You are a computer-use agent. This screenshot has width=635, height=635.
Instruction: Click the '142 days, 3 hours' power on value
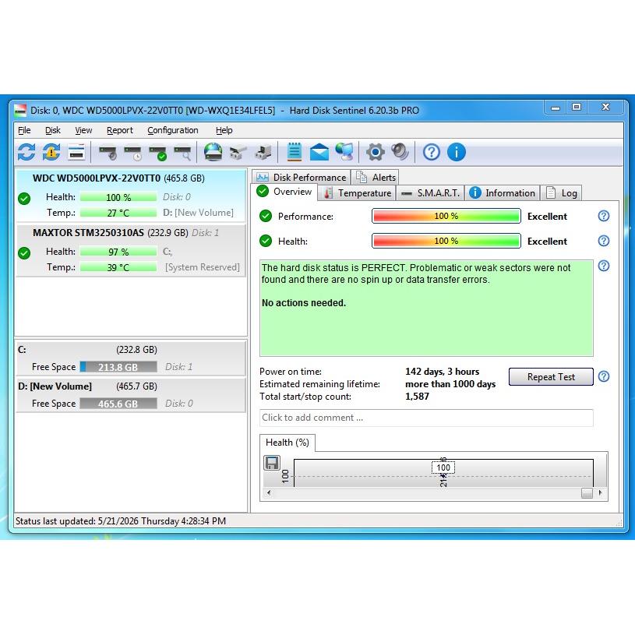coord(443,372)
